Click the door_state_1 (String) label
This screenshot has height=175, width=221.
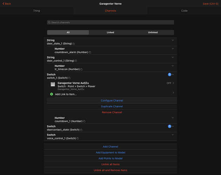pos(59,44)
